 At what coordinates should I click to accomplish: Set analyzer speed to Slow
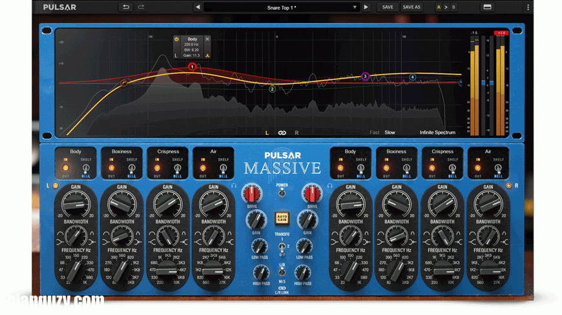(x=390, y=132)
